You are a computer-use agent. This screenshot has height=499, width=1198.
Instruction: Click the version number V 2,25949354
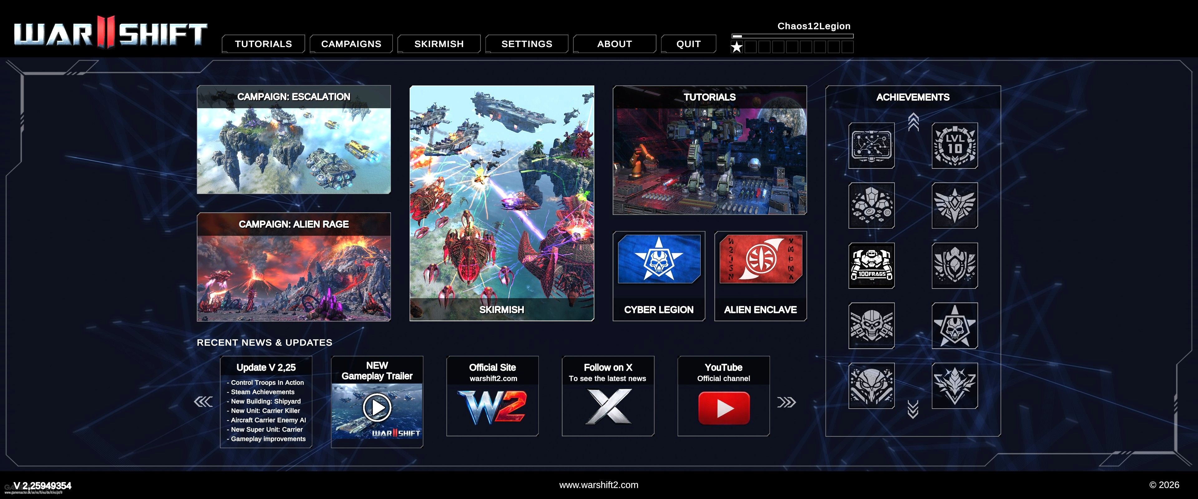point(42,486)
